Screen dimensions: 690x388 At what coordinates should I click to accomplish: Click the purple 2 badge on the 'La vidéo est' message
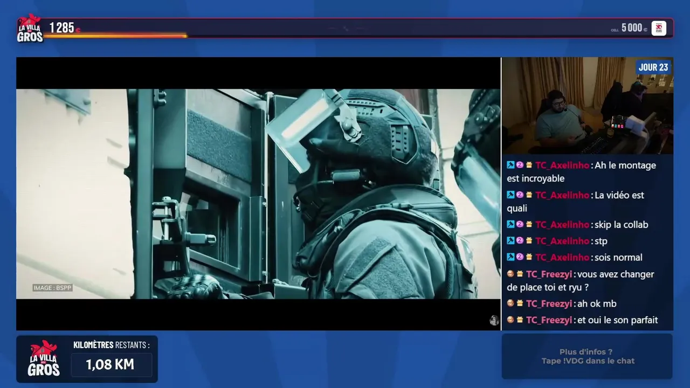[x=520, y=195]
